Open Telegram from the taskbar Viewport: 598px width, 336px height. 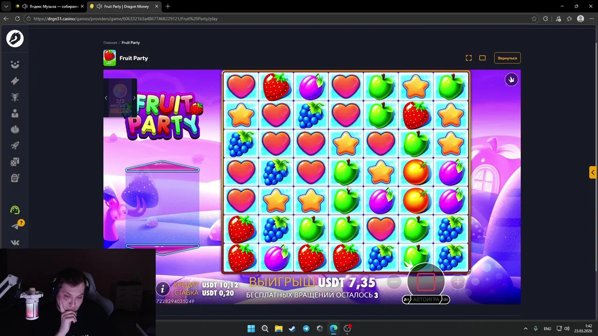click(x=306, y=329)
